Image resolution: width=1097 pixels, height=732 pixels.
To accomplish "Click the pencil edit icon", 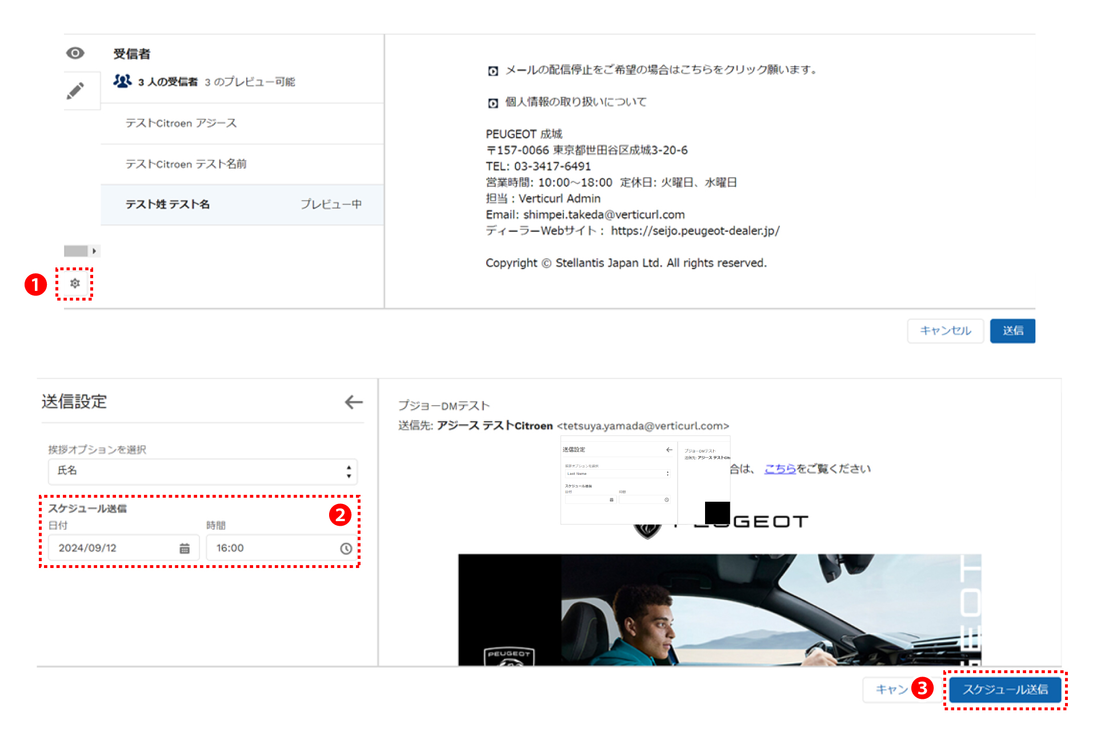I will (75, 91).
